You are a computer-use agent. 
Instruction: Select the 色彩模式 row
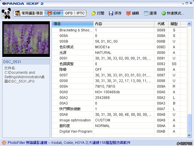119,47
